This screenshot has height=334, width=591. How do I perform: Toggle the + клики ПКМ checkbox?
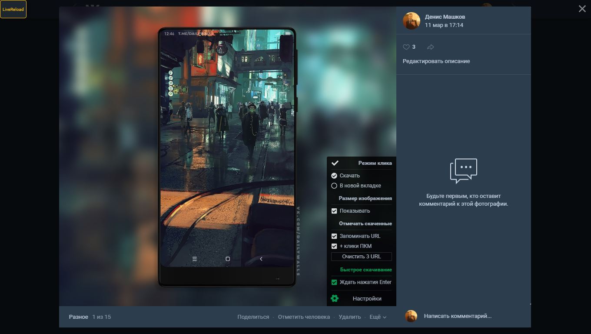[x=334, y=246]
